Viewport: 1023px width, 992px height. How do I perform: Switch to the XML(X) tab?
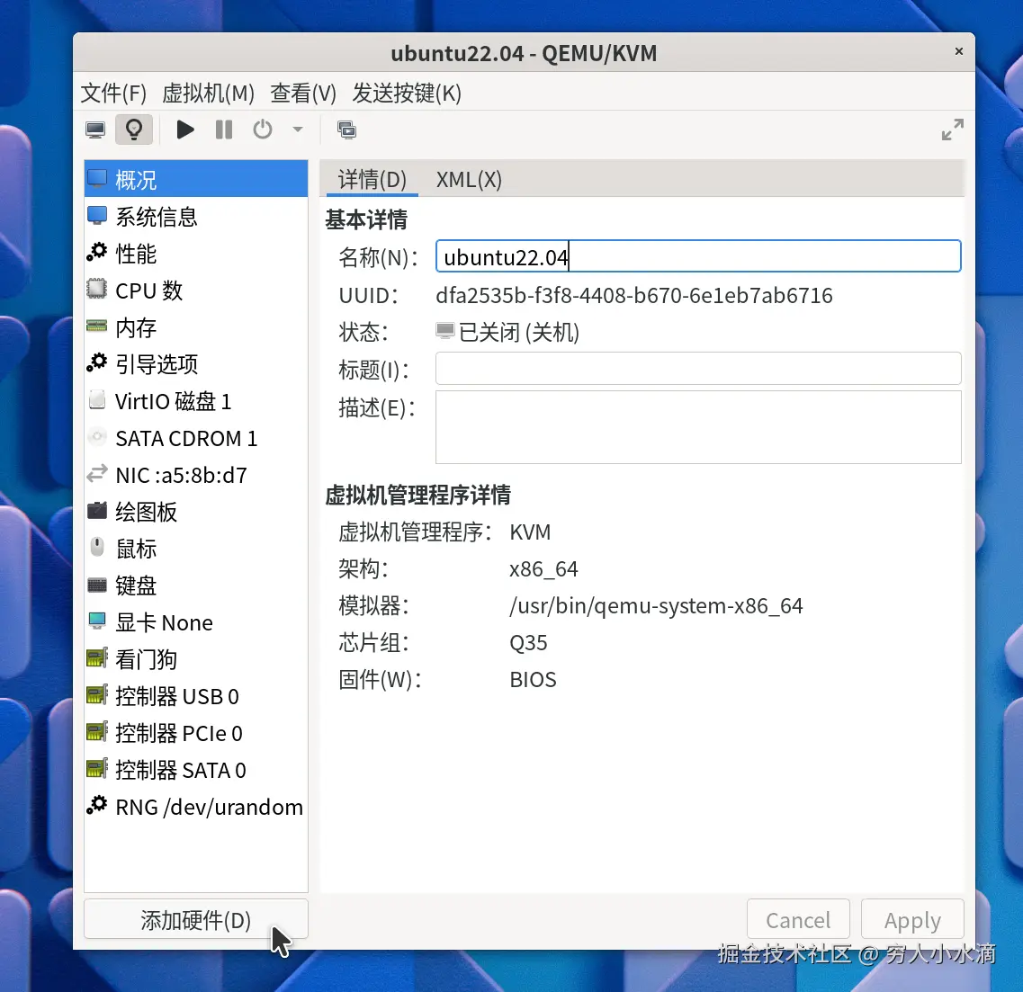[x=469, y=179]
